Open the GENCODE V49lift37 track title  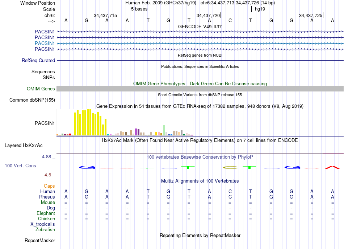tap(200, 26)
